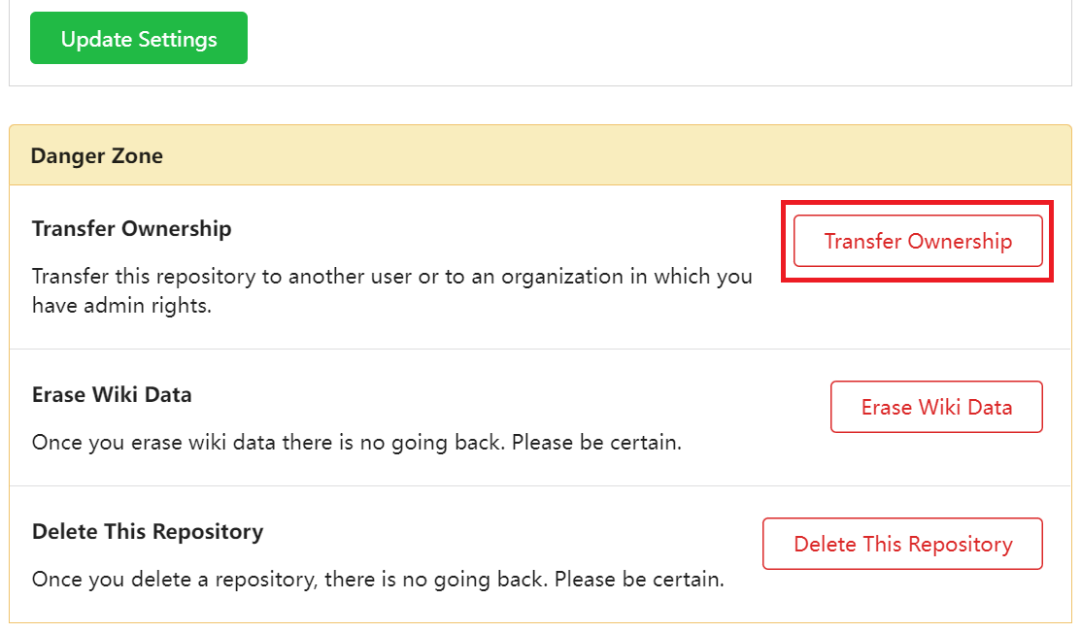Viewport: 1081px width, 633px height.
Task: Click "Please be certain." in delete repository row
Action: 639,580
